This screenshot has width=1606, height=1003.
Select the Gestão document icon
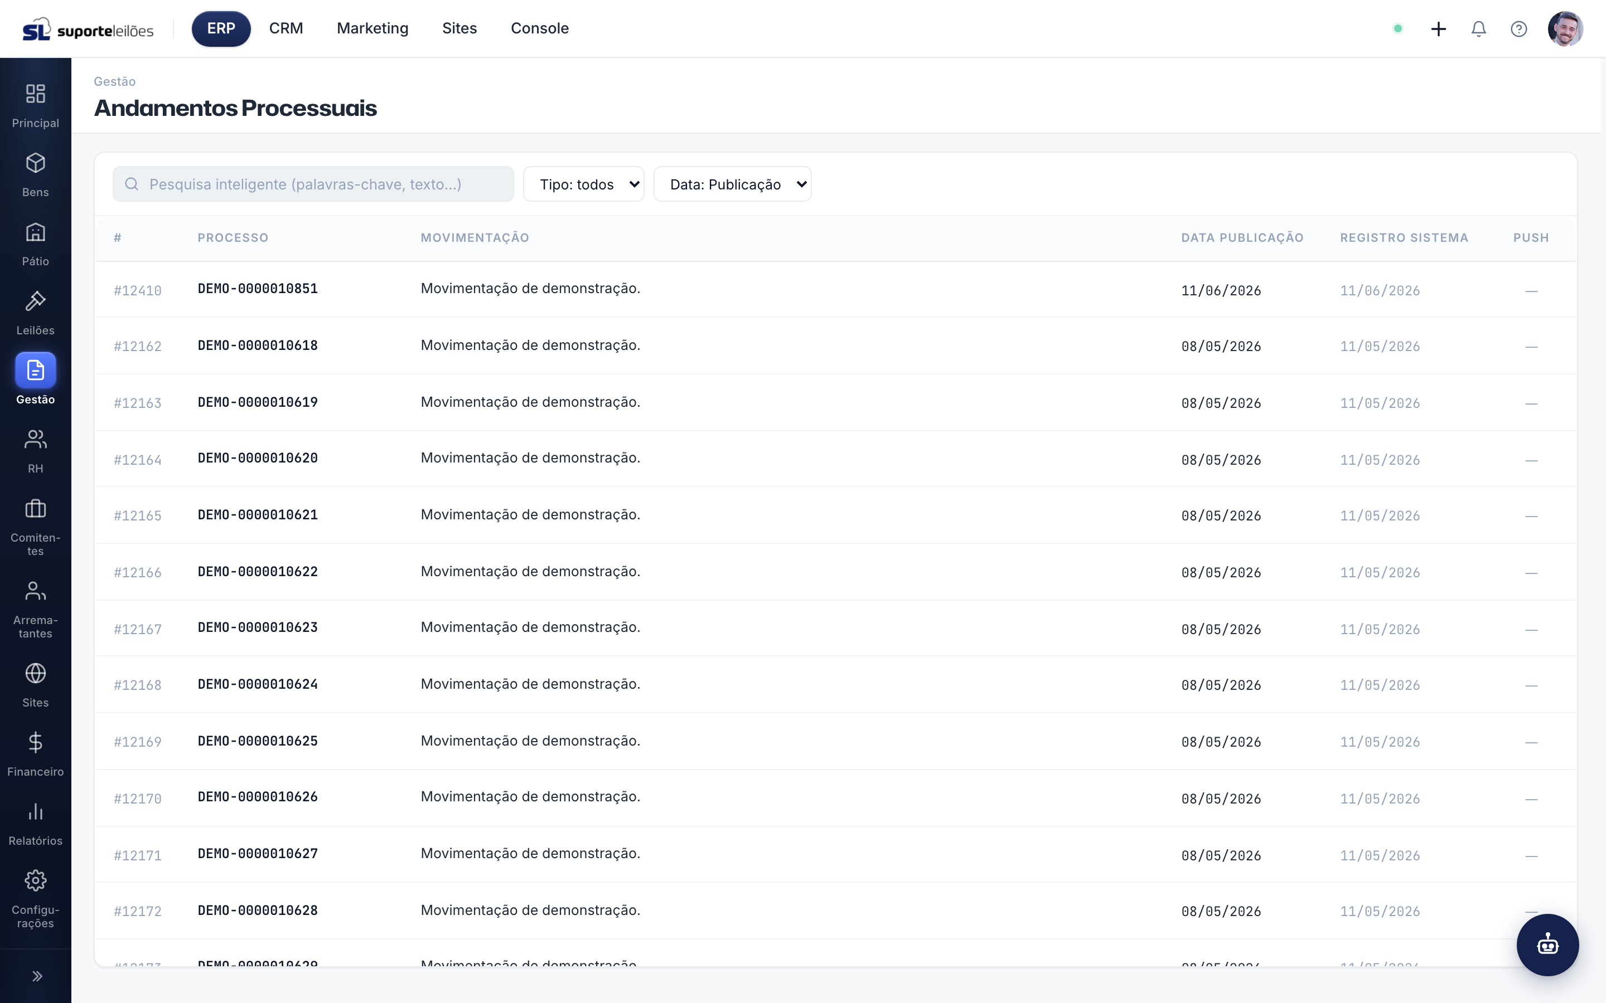[x=35, y=369]
